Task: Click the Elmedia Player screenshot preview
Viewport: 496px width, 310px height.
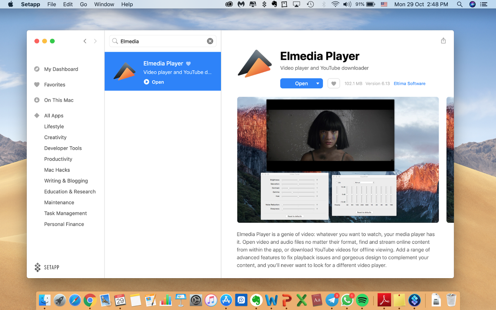Action: [338, 160]
